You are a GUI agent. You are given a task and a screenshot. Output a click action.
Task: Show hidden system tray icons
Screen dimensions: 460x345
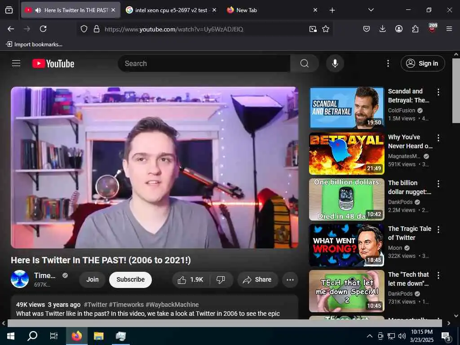pyautogui.click(x=370, y=336)
